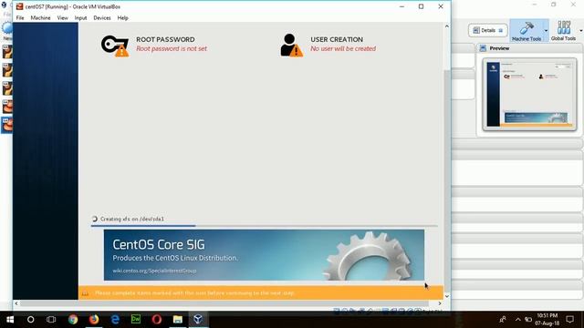Expand Machine Tools dropdown arrow

[546, 30]
